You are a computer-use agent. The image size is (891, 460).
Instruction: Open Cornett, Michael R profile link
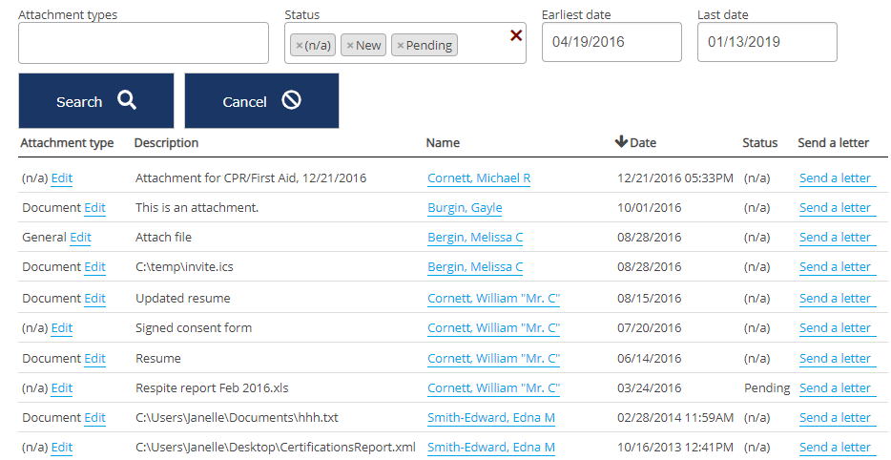click(x=478, y=178)
